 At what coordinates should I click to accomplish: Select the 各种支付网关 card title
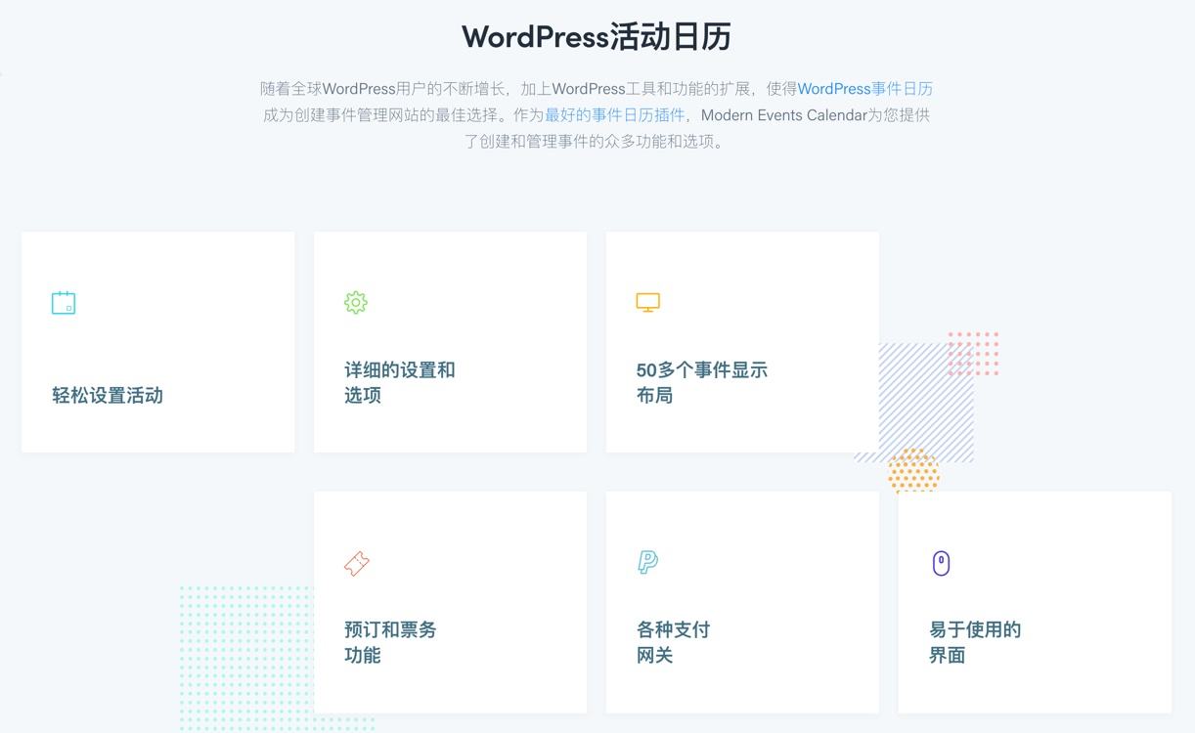(x=673, y=642)
